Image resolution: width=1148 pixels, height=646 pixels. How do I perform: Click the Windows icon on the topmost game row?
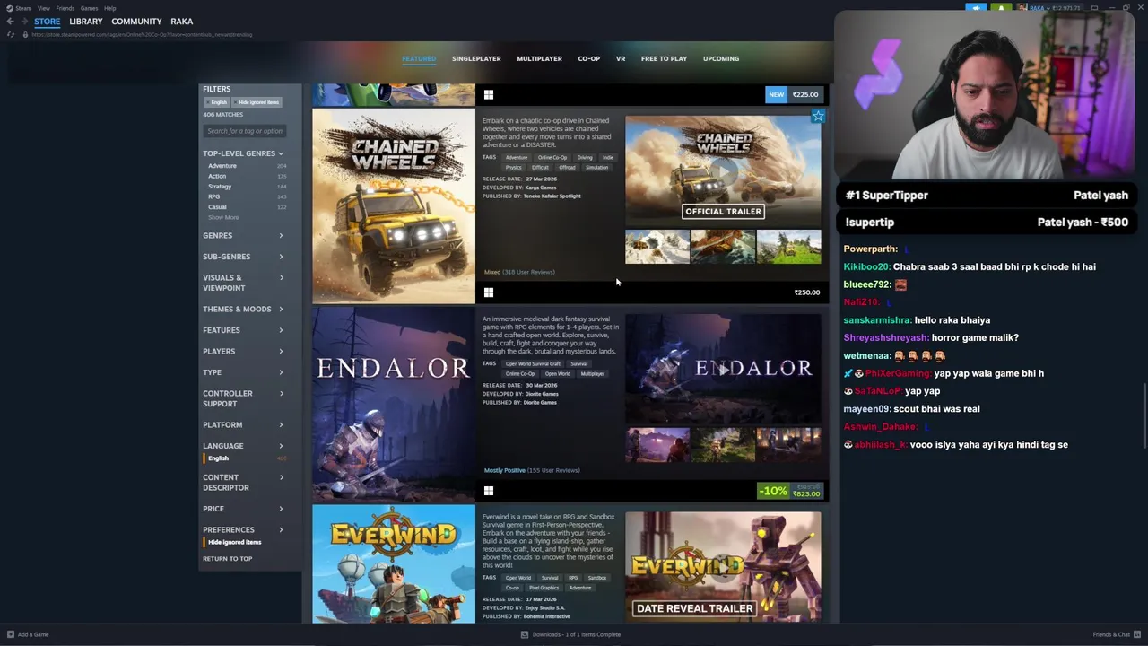pos(489,94)
